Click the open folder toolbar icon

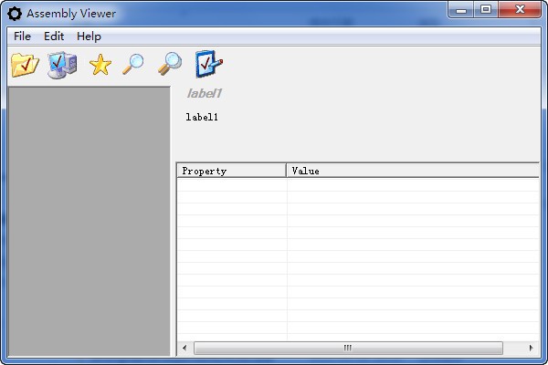[x=25, y=65]
